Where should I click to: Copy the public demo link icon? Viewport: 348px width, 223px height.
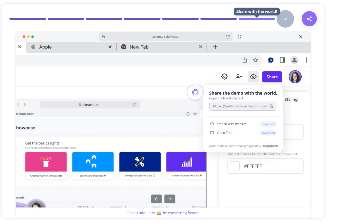(x=271, y=106)
